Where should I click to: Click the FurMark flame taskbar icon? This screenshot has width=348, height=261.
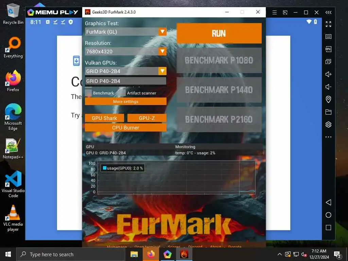pos(184,254)
